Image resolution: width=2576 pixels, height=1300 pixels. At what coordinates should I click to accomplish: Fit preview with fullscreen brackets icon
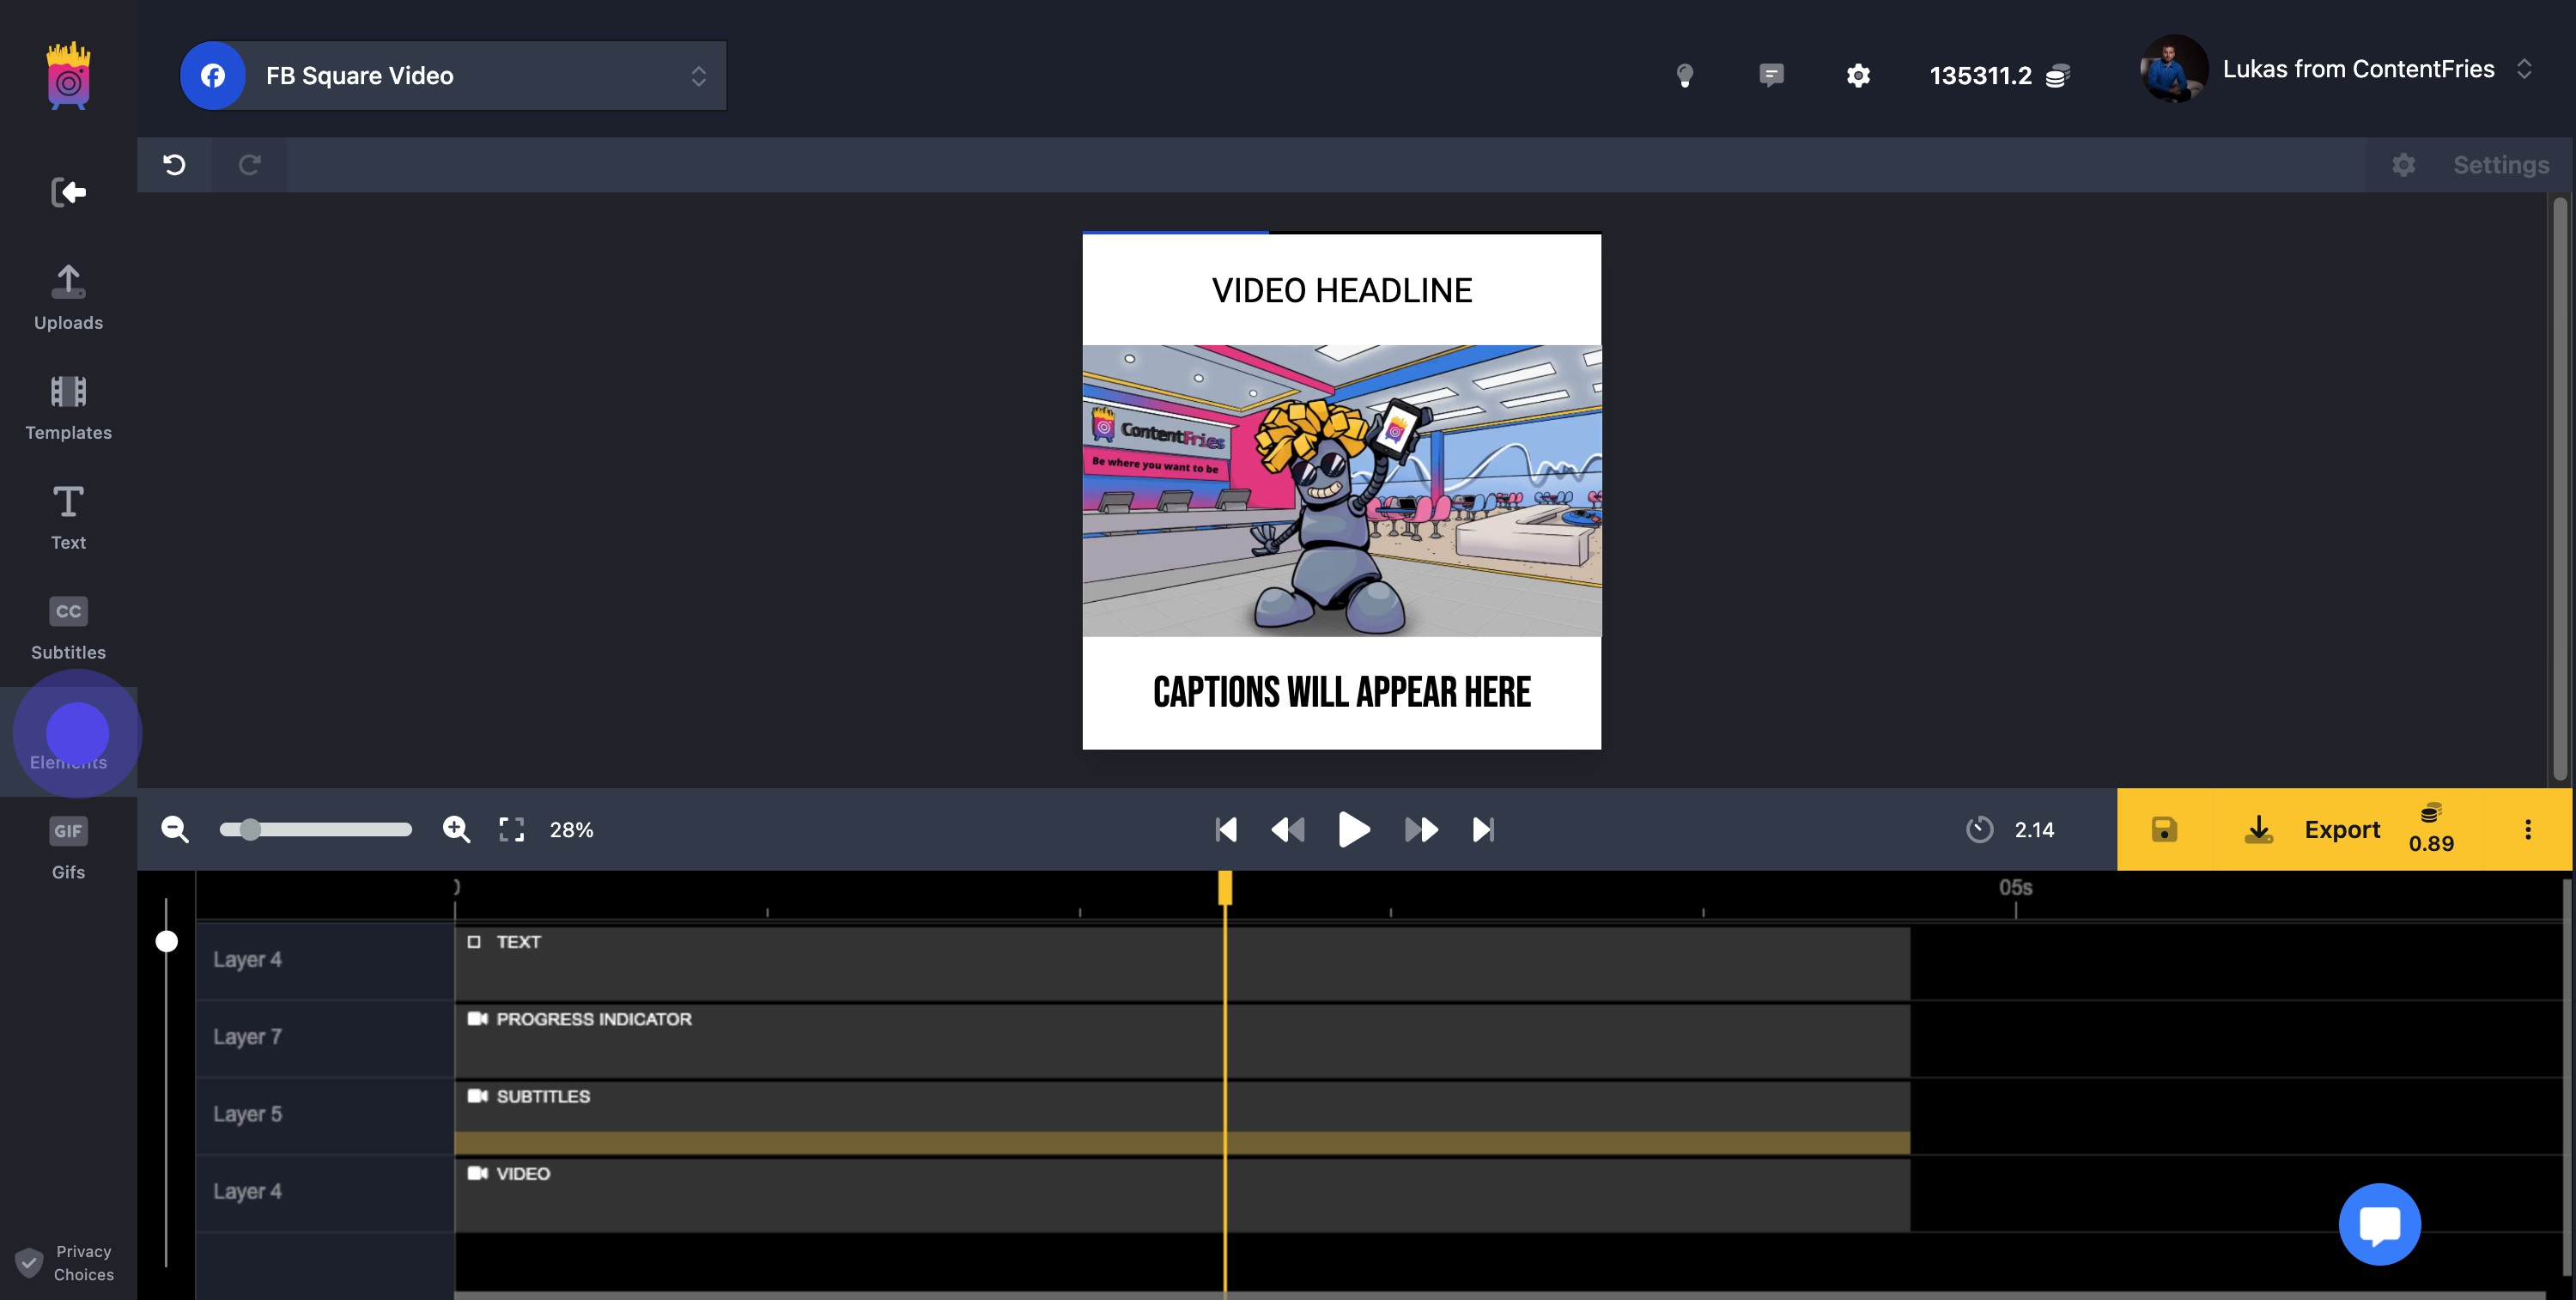coord(511,829)
